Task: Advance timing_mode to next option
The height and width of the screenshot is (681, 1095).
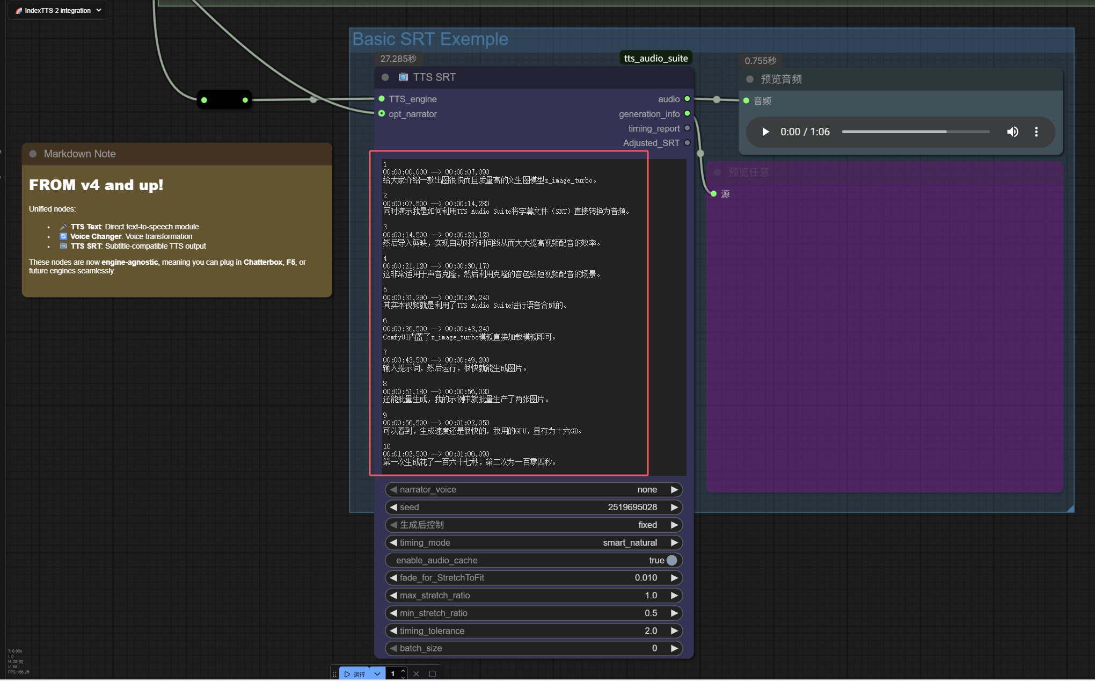Action: pos(674,542)
